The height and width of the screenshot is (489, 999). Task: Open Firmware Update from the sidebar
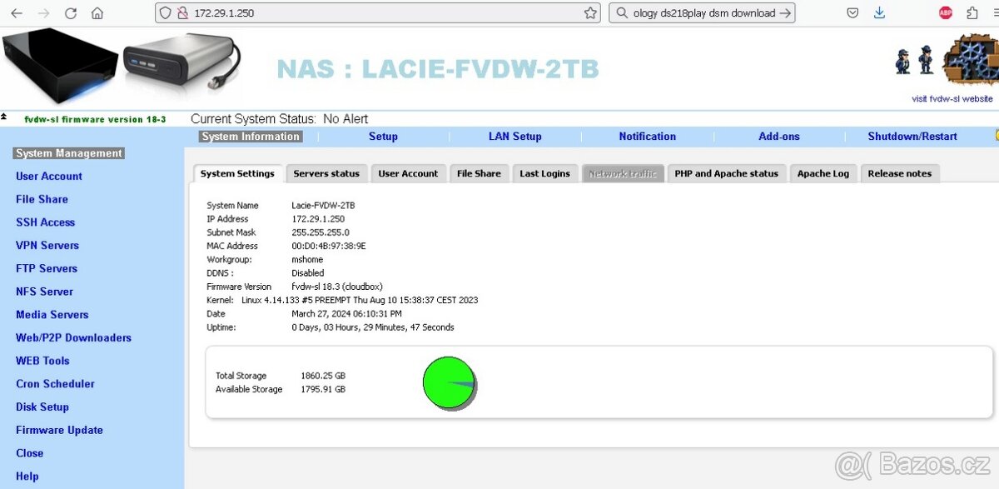point(58,430)
